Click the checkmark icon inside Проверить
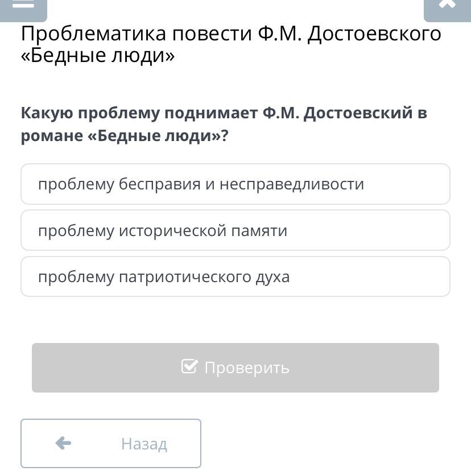This screenshot has width=471, height=471. tap(189, 366)
